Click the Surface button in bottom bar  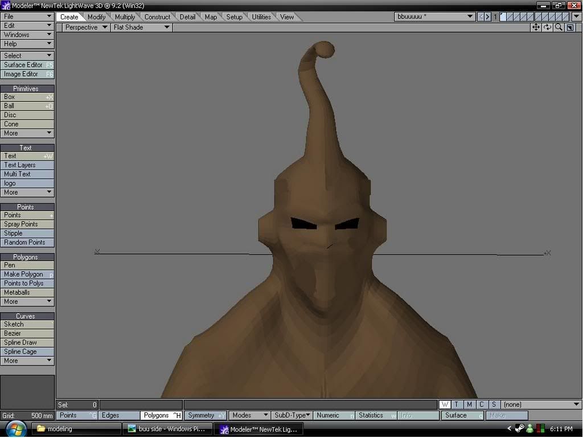[462, 415]
